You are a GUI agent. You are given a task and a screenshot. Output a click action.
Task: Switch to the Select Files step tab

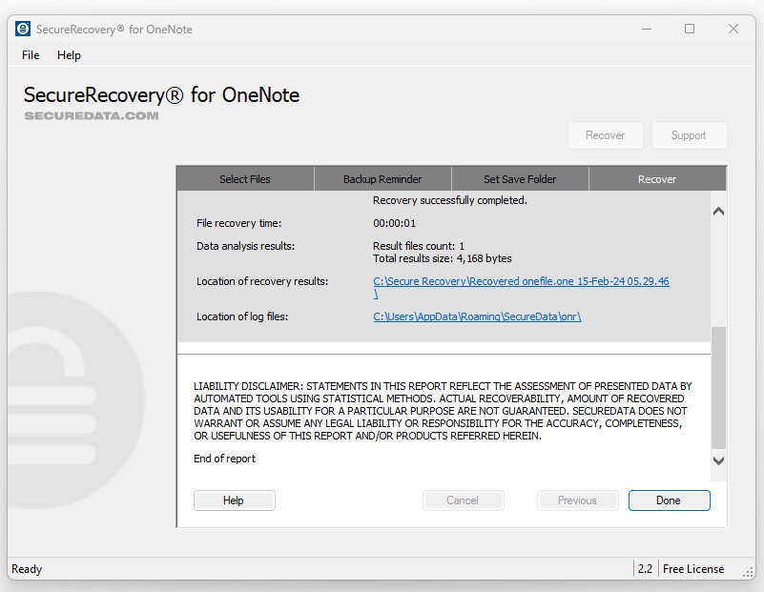click(245, 179)
